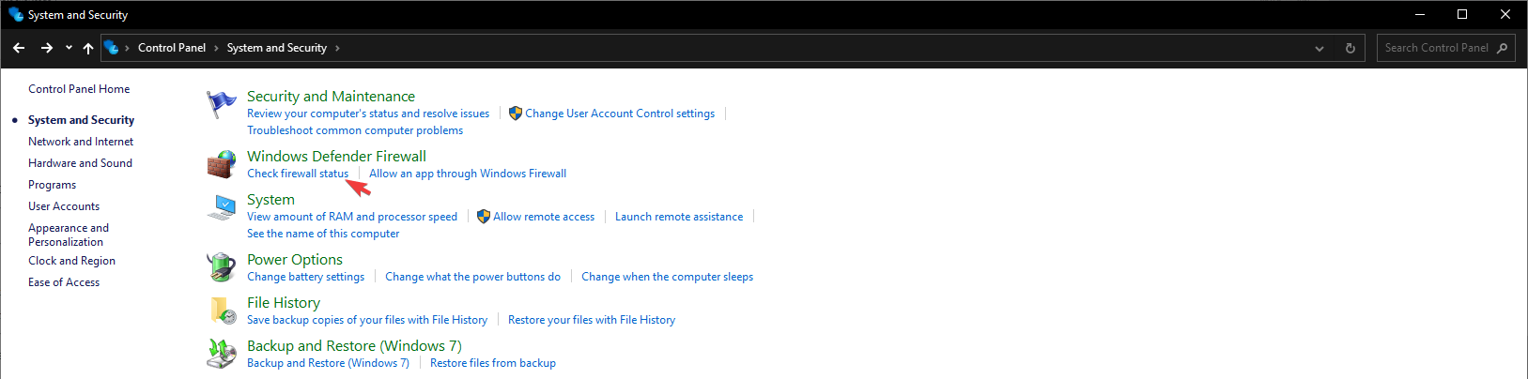
Task: Click the Refresh button in address bar
Action: coord(1351,48)
